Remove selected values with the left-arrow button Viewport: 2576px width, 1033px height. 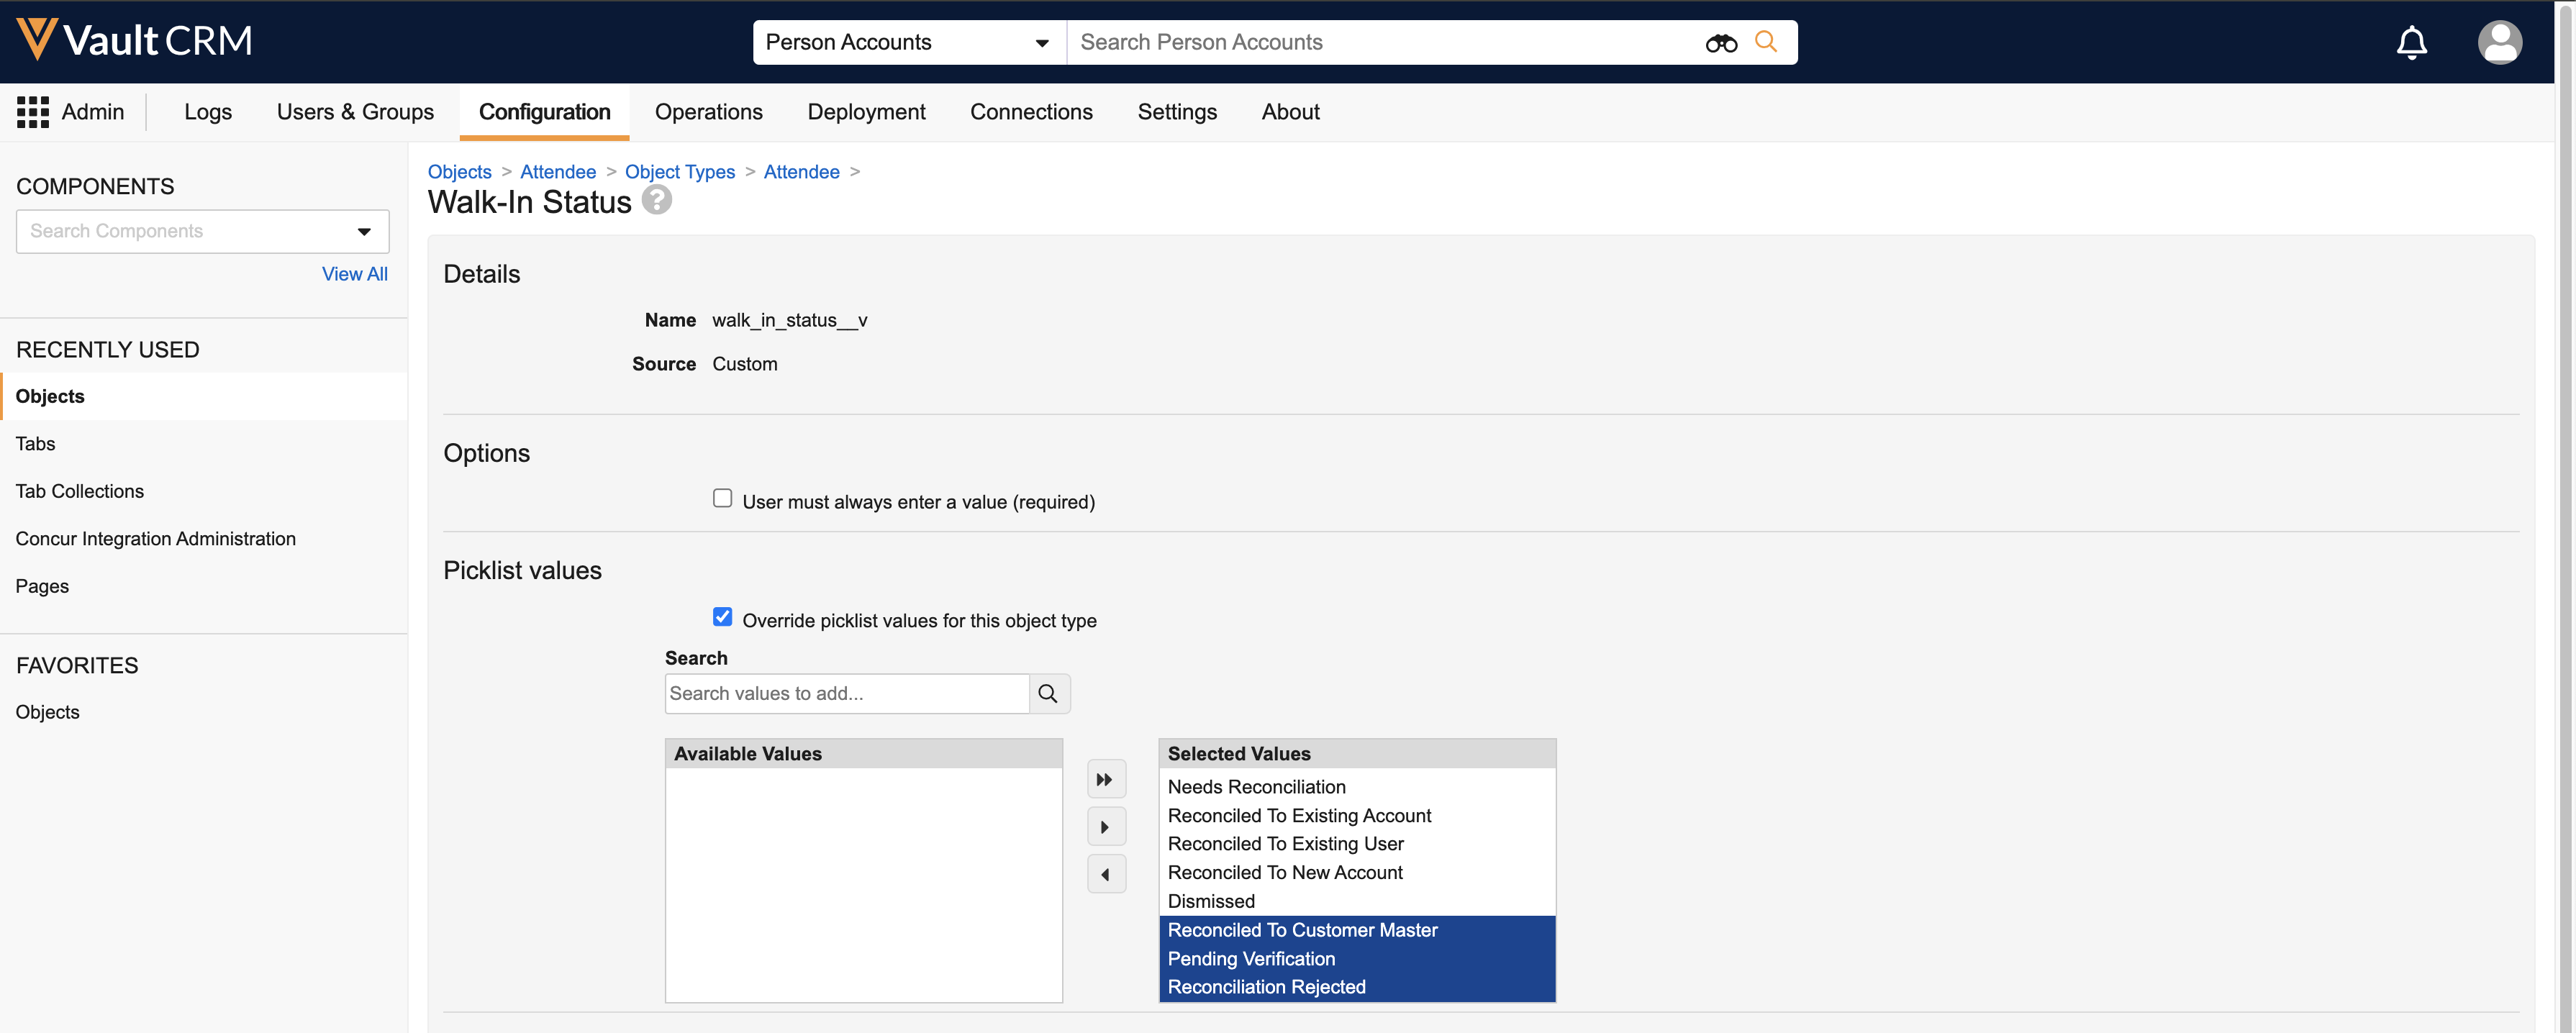coord(1105,875)
